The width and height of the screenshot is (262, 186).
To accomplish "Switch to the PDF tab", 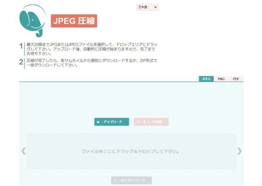I will pyautogui.click(x=236, y=79).
